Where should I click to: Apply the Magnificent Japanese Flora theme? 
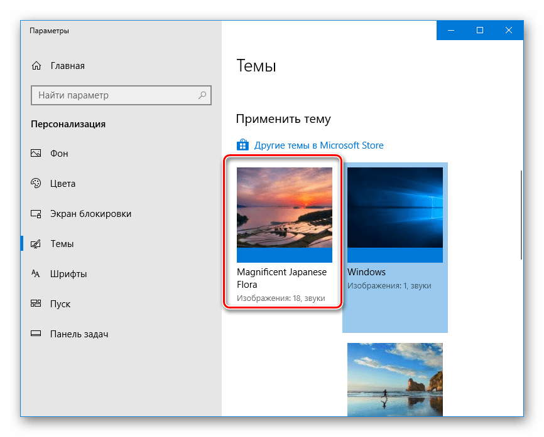(284, 214)
